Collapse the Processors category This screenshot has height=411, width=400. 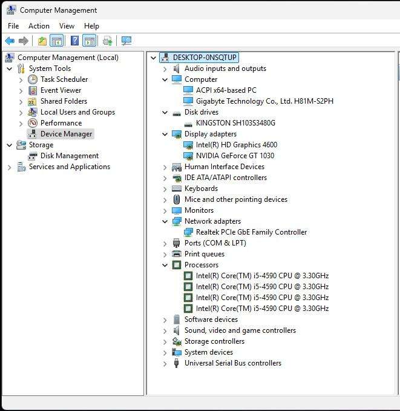point(165,266)
